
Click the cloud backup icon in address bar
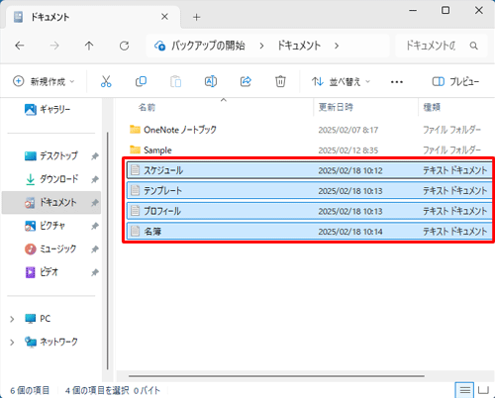pyautogui.click(x=160, y=46)
